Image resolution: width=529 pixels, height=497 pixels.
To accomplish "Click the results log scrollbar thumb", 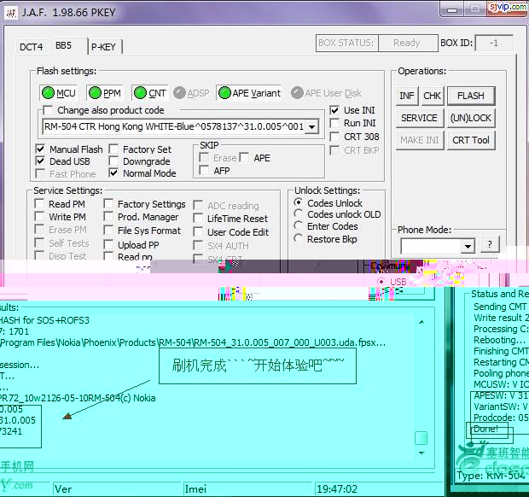I will click(421, 438).
